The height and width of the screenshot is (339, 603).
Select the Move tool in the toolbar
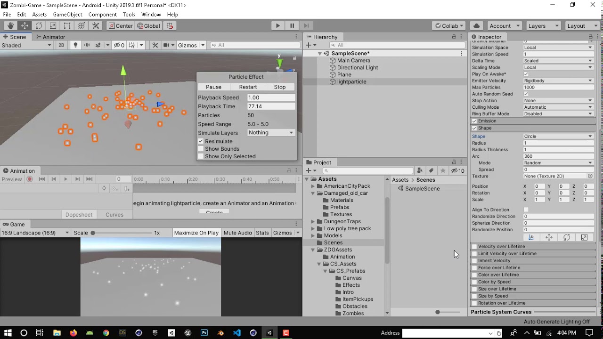click(x=24, y=26)
